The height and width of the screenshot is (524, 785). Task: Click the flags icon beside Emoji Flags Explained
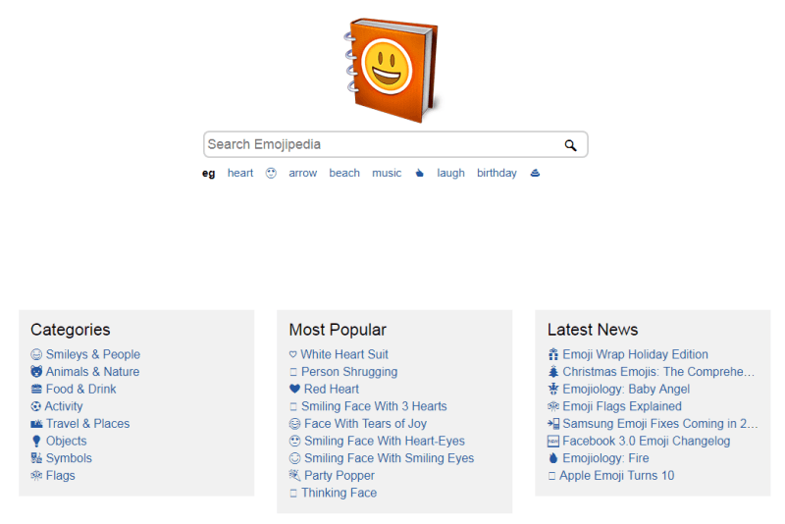[x=553, y=406]
